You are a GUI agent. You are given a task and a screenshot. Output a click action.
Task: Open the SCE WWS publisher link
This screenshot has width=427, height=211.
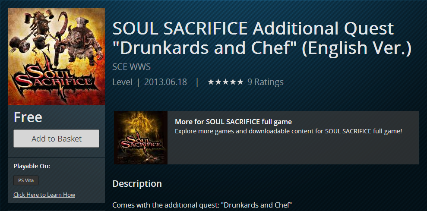coord(131,67)
